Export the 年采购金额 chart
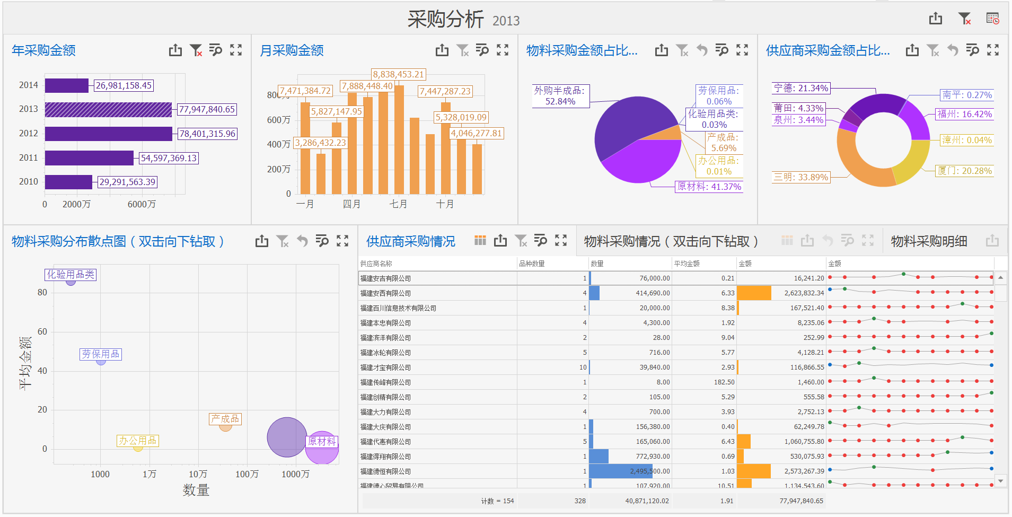The image size is (1012, 517). 175,50
